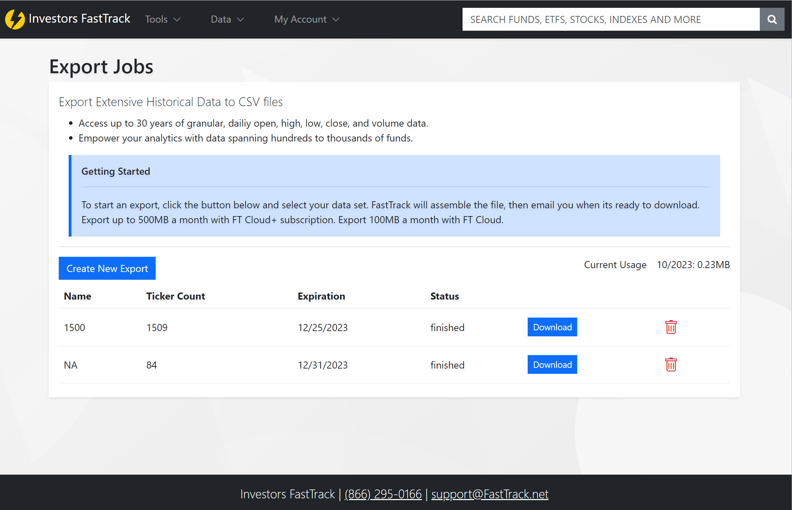Click ticker count 84
This screenshot has width=792, height=510.
click(151, 365)
